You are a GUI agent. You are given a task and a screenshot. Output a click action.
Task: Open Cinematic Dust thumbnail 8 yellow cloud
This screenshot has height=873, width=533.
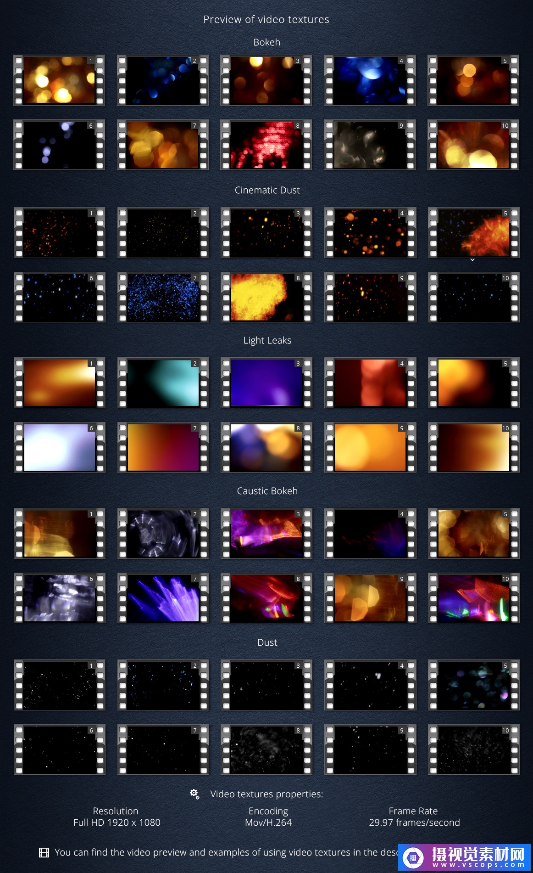click(266, 297)
